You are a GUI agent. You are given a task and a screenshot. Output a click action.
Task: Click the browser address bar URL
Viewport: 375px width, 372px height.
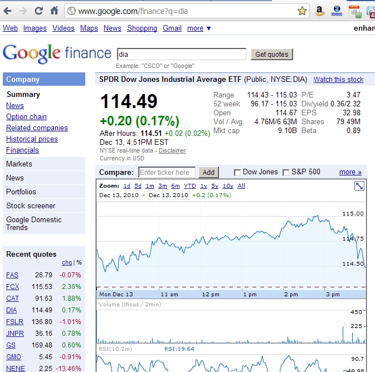(x=133, y=11)
